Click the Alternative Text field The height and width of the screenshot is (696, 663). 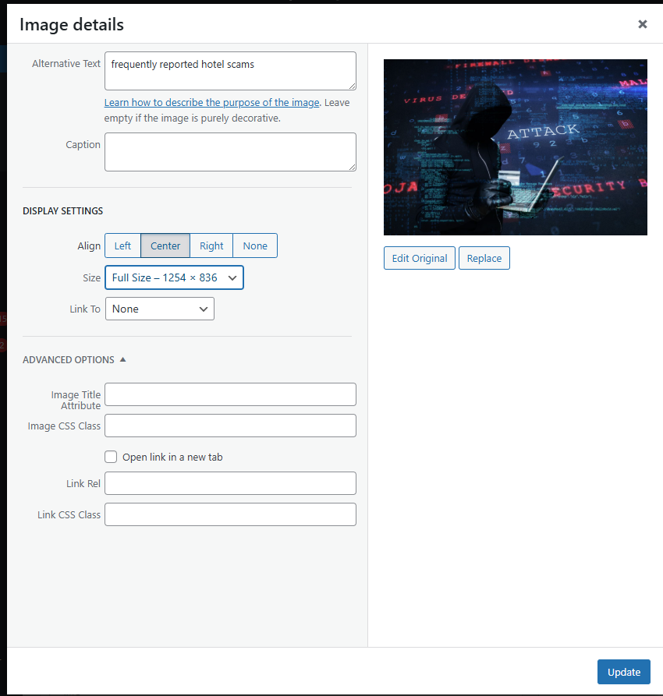pyautogui.click(x=230, y=71)
